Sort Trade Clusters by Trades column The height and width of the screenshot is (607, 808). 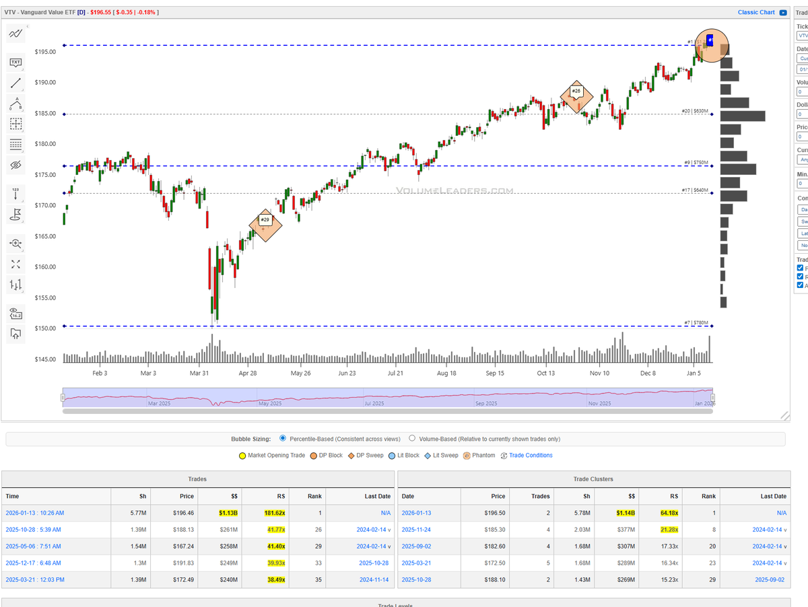[x=540, y=496]
